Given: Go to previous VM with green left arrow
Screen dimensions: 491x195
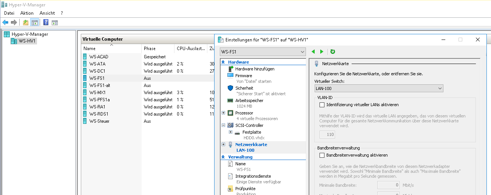Looking at the screenshot, I should pyautogui.click(x=313, y=52).
